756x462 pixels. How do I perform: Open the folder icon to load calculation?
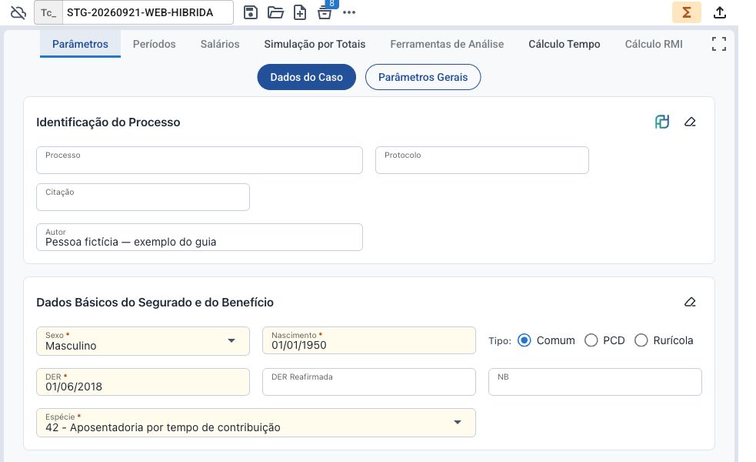[x=275, y=12]
